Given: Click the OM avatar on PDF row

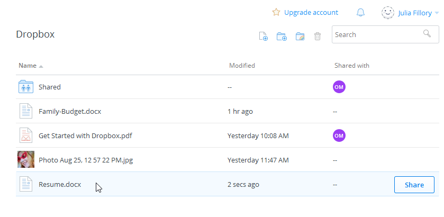Looking at the screenshot, I should pyautogui.click(x=339, y=135).
